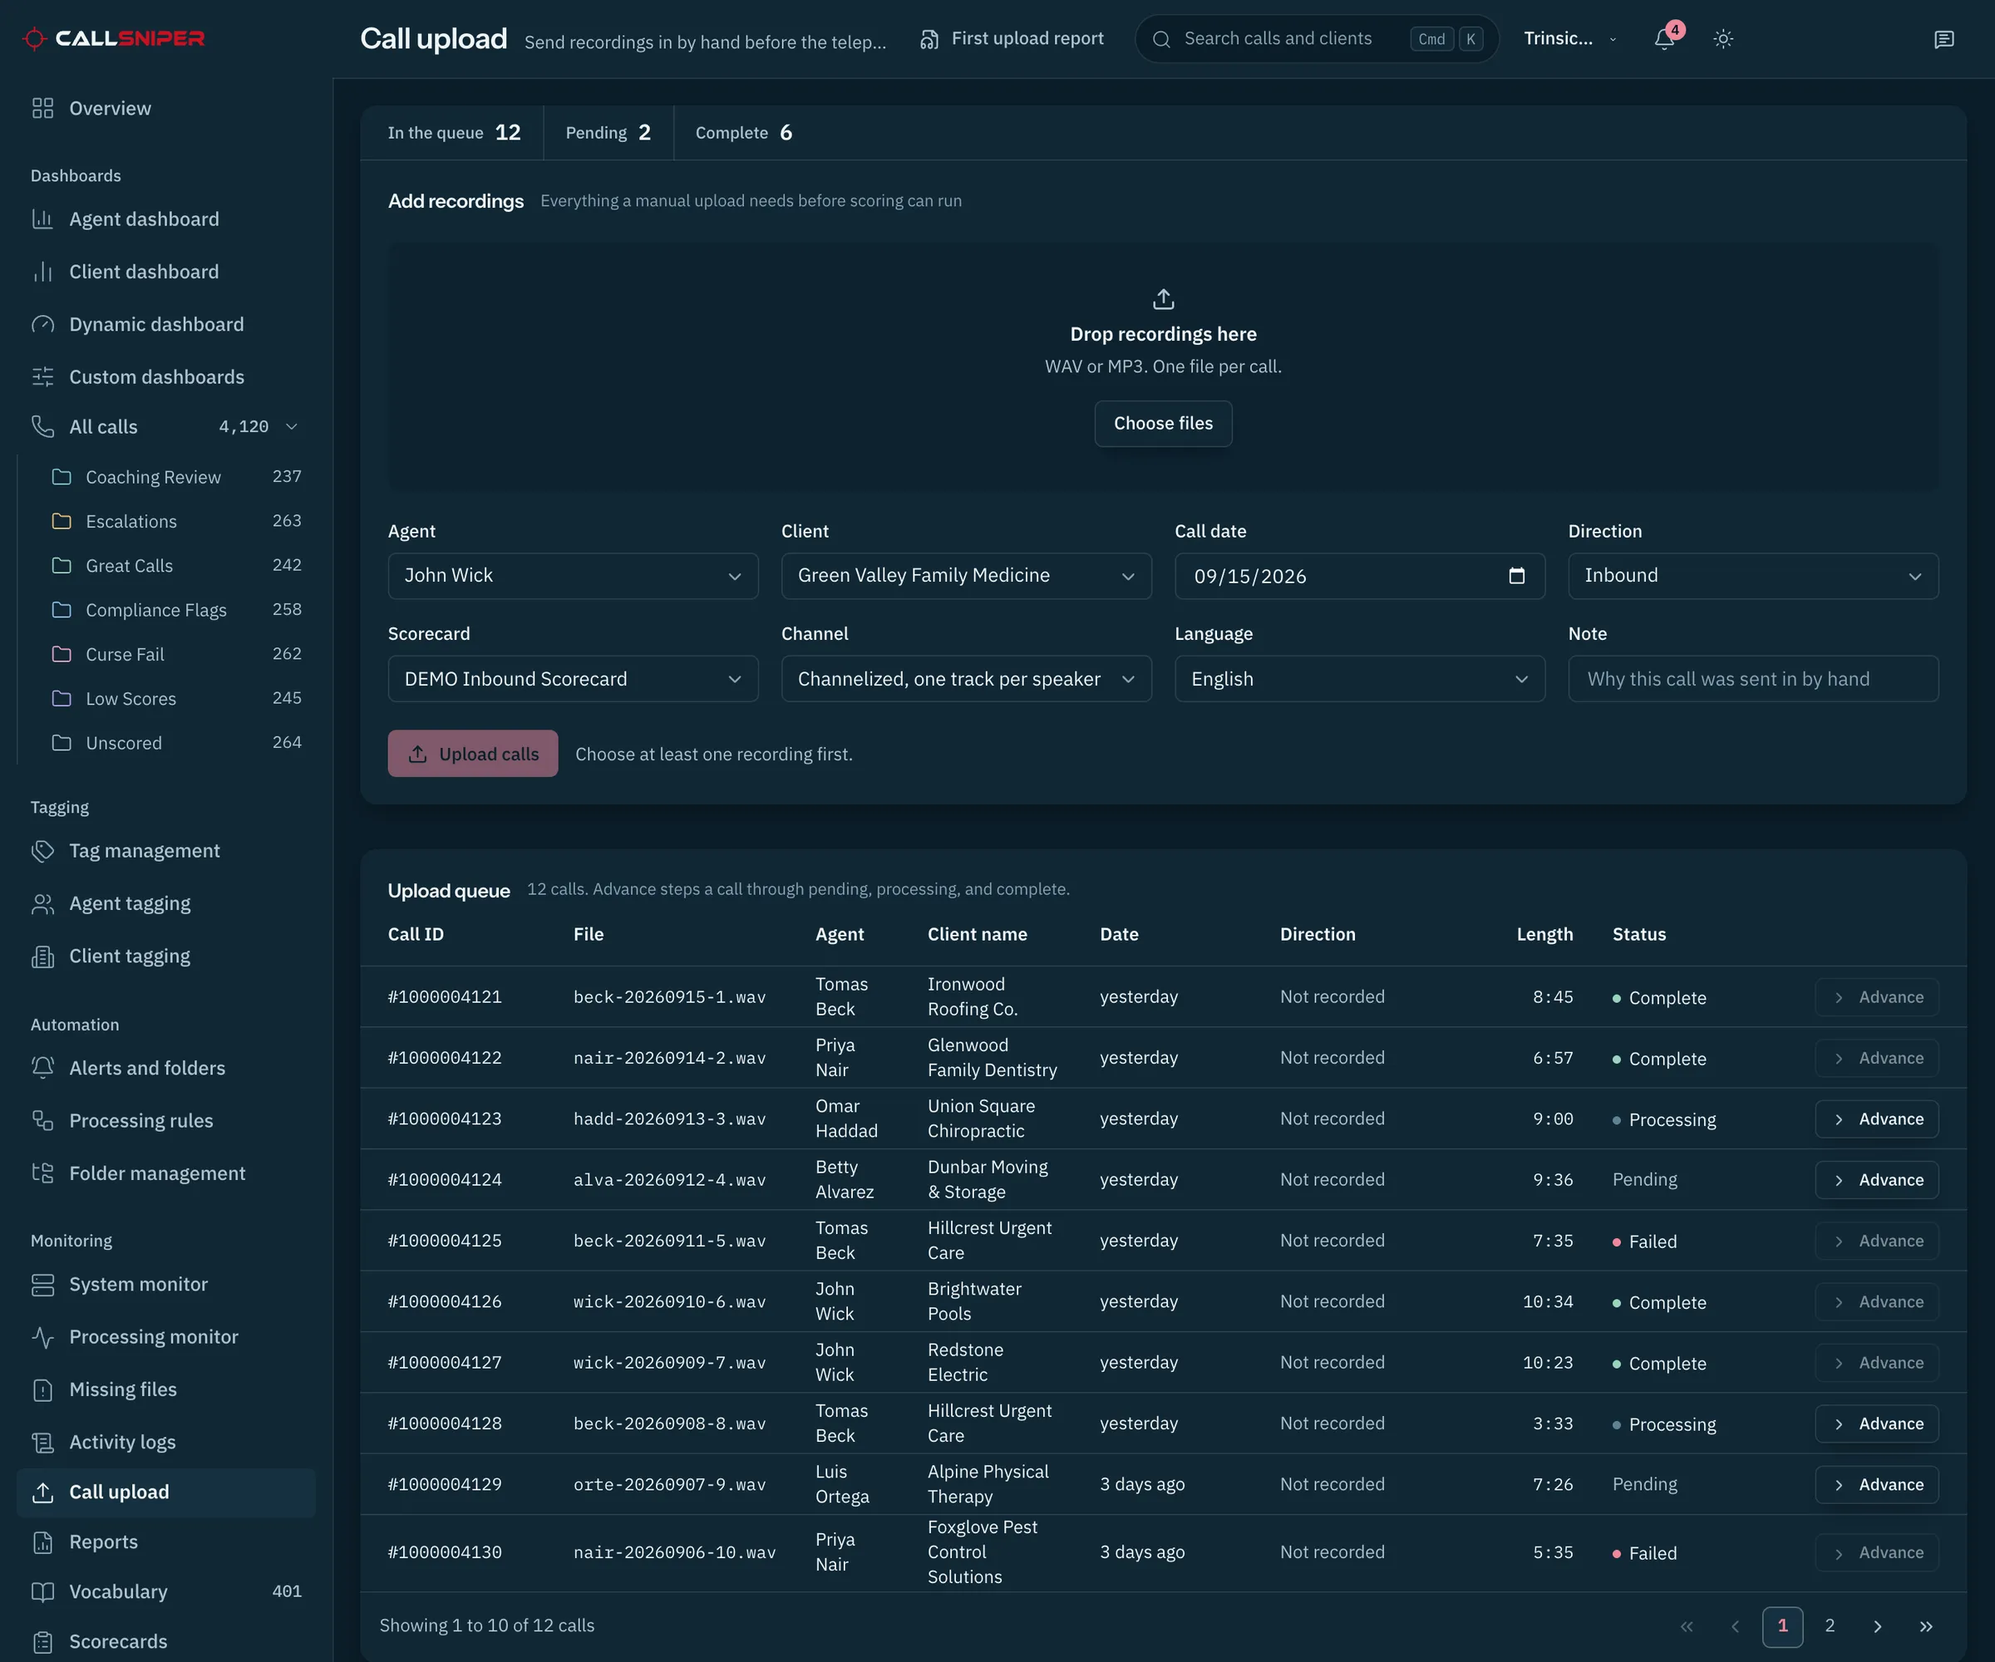The image size is (1995, 1662).
Task: Open the Compliance Flags folder
Action: pyautogui.click(x=175, y=610)
